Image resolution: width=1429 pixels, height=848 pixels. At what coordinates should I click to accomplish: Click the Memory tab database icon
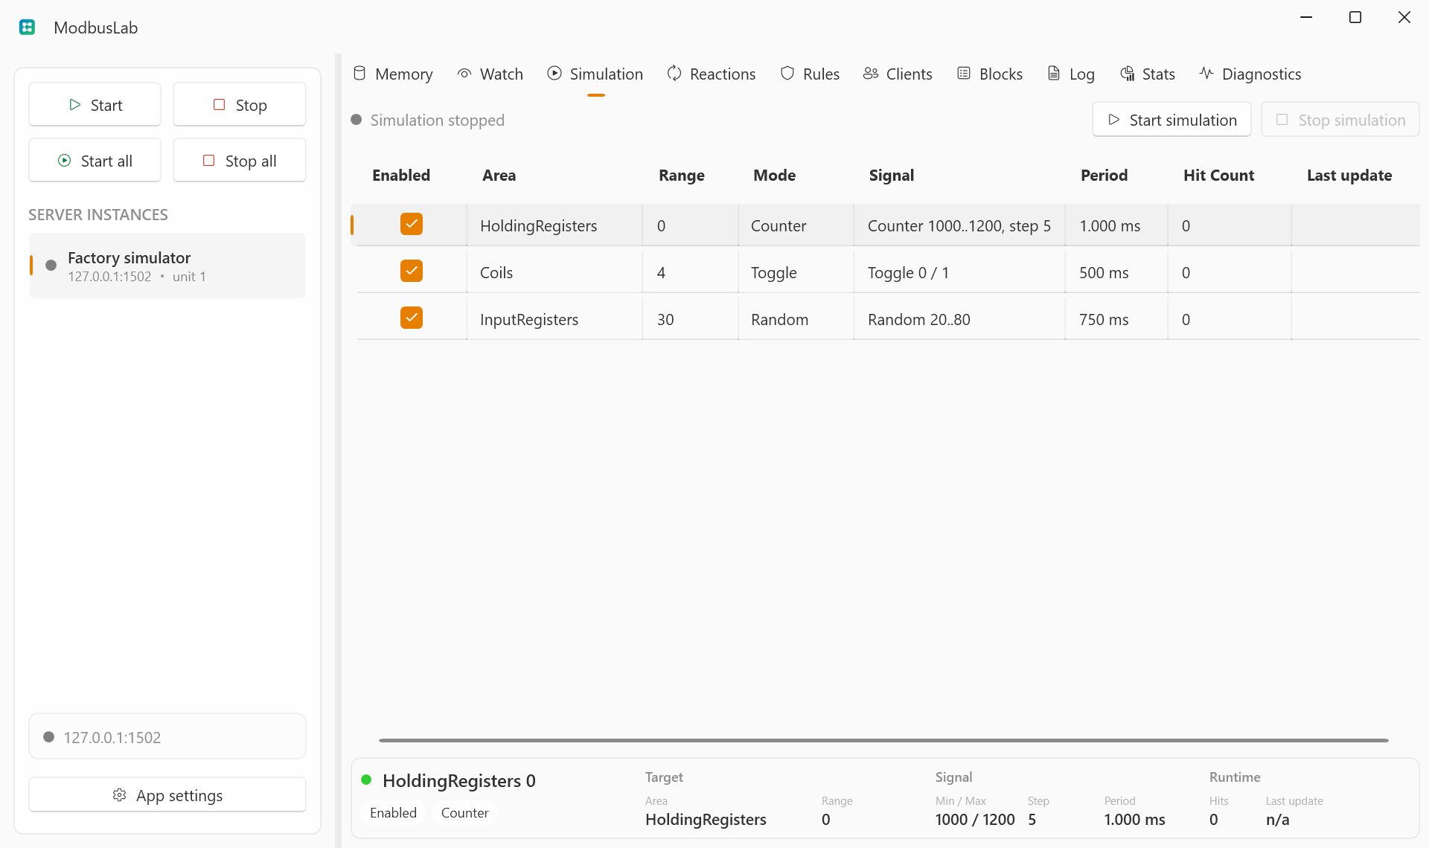click(x=359, y=74)
